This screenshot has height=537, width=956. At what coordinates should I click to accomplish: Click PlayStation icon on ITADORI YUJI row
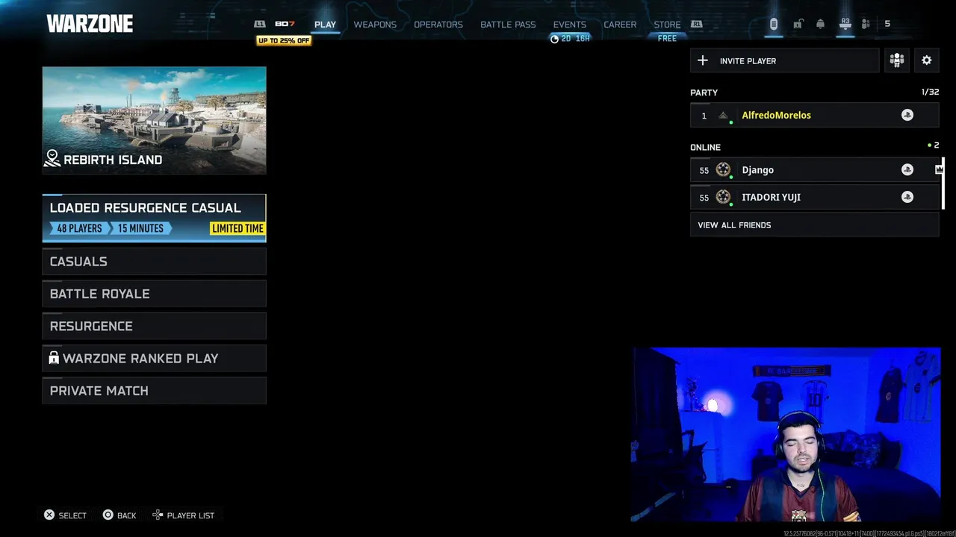tap(907, 197)
